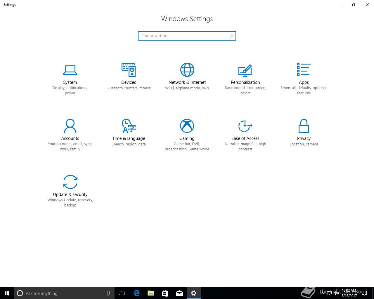Open the clock showing 10:02 AM
374x299 pixels.
[349, 293]
